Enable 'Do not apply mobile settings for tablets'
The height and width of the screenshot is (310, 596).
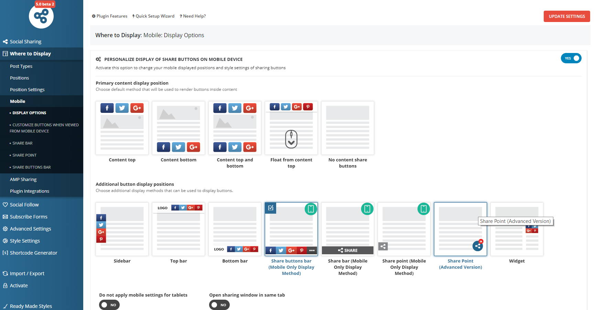[x=109, y=304]
